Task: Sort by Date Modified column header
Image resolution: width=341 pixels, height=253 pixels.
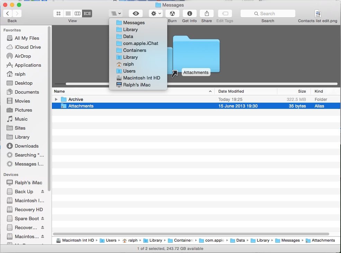Action: [246, 91]
